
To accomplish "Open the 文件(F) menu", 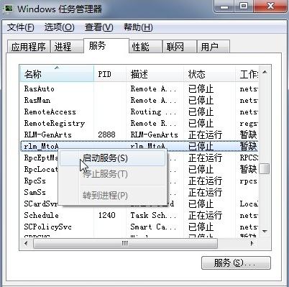I will click(20, 27).
